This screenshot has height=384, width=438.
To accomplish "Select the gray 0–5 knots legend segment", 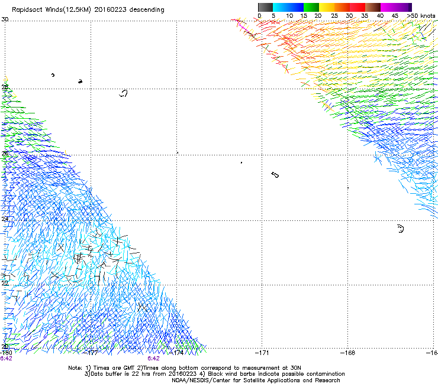I will click(x=265, y=7).
